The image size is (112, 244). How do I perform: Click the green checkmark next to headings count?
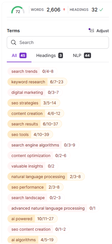(x=101, y=10)
